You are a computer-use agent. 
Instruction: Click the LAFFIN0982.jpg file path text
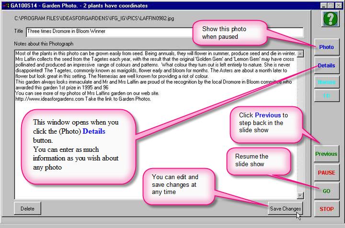pyautogui.click(x=94, y=18)
